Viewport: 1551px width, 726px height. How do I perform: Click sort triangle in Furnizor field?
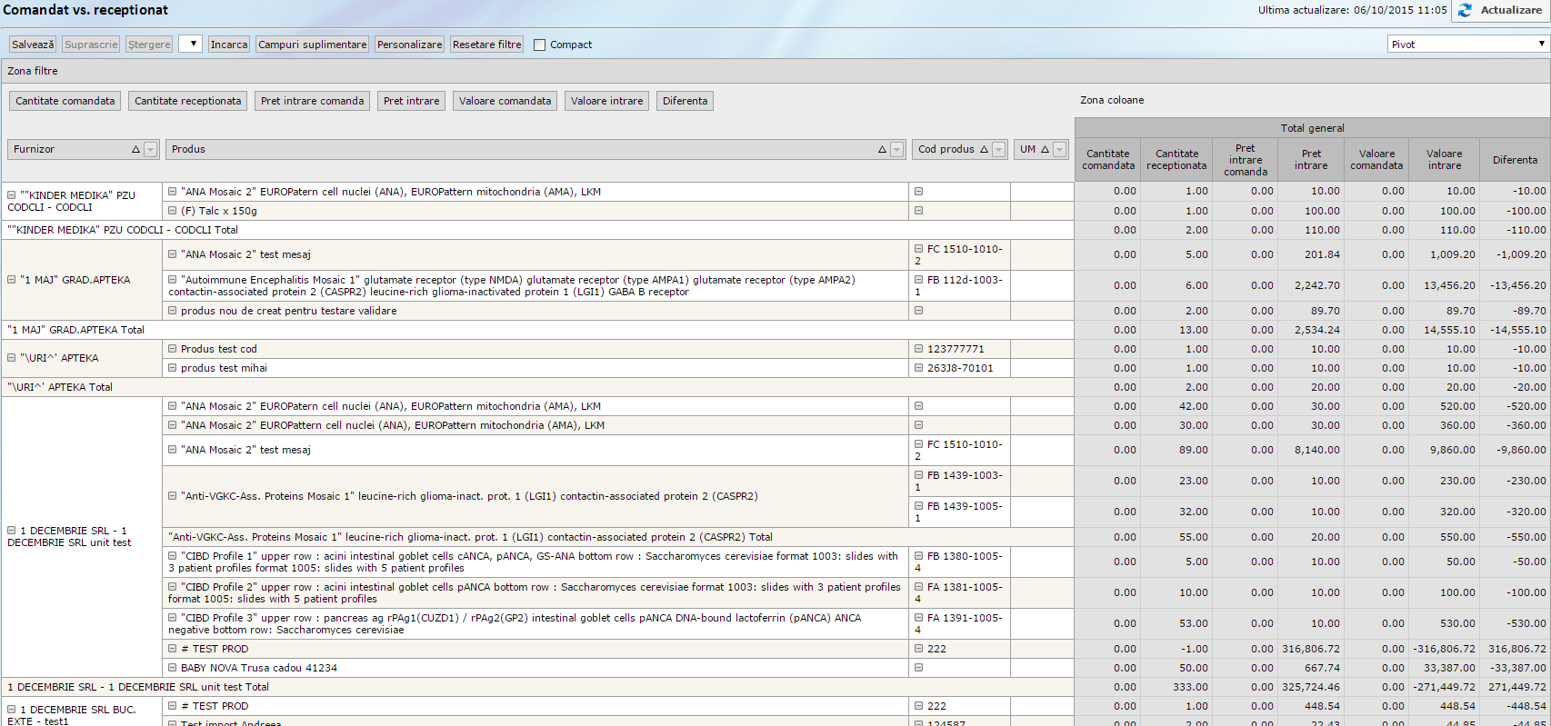pos(135,150)
